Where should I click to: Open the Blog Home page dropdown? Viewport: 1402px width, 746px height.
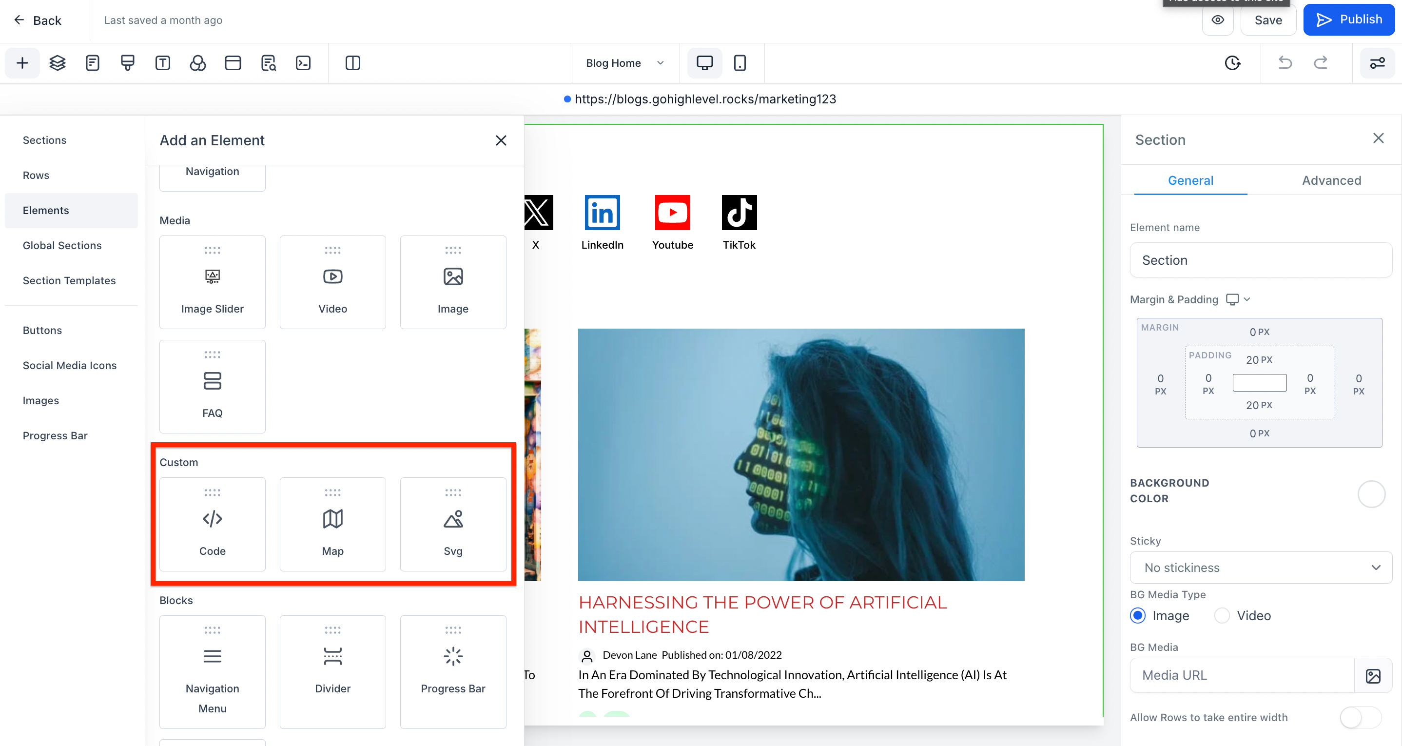(625, 63)
